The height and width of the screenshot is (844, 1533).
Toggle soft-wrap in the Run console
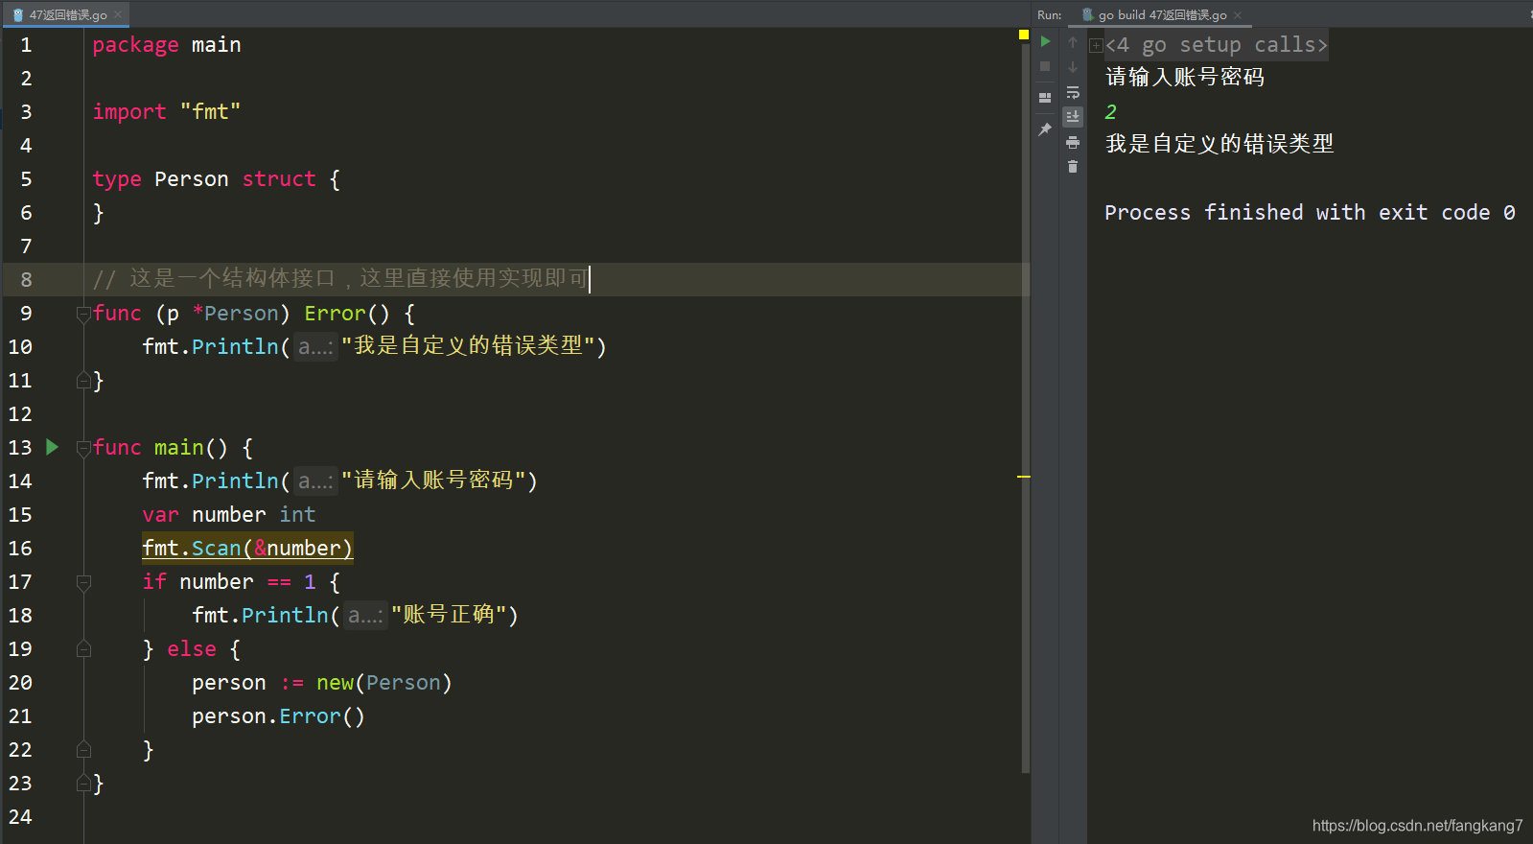click(x=1073, y=92)
